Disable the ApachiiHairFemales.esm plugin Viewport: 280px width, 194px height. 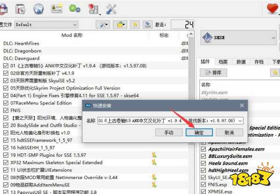(x=203, y=149)
